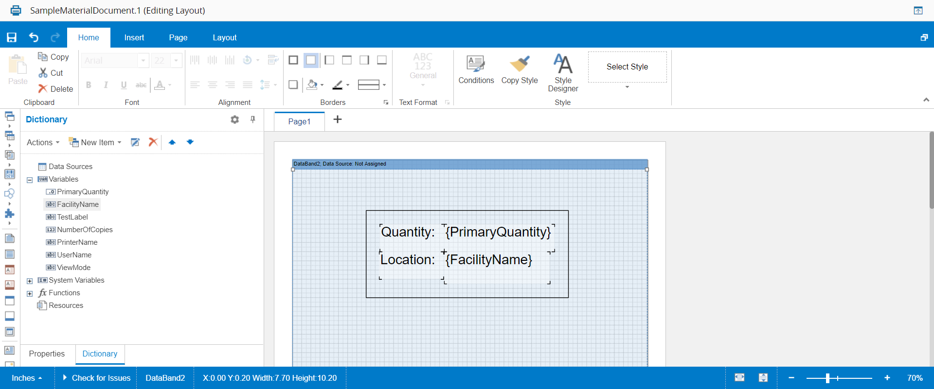
Task: Click the Save icon in the toolbar
Action: coord(12,37)
